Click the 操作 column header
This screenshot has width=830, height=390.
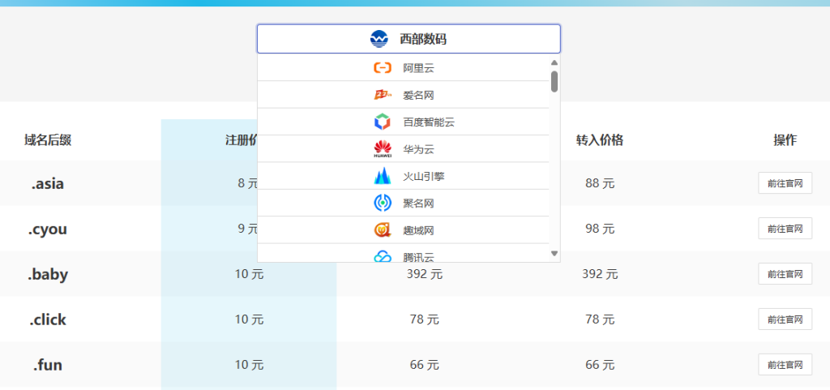785,140
